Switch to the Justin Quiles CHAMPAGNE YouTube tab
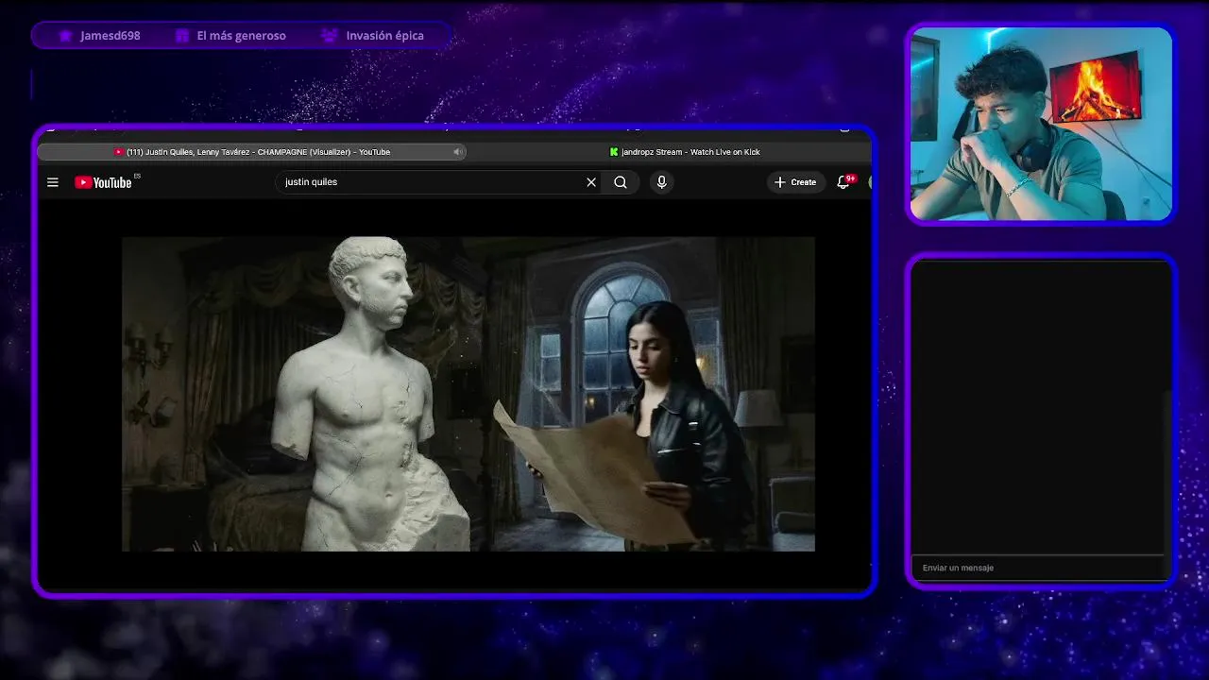This screenshot has width=1209, height=680. tap(251, 152)
